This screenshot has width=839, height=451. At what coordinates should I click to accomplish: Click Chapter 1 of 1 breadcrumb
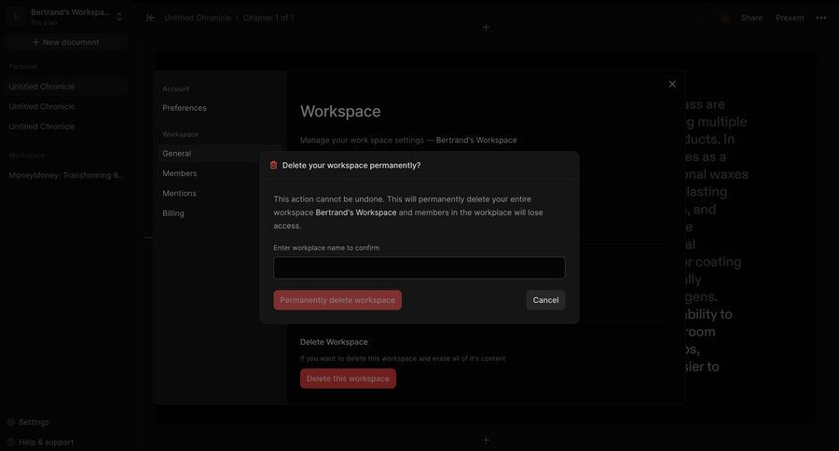click(268, 18)
